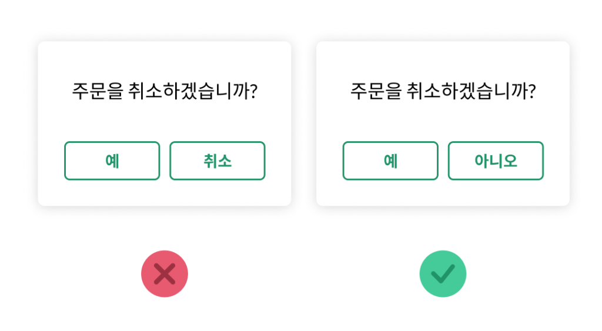Click the 주문을 취소하겠습니까? heading above 아니오 button

coord(443,92)
